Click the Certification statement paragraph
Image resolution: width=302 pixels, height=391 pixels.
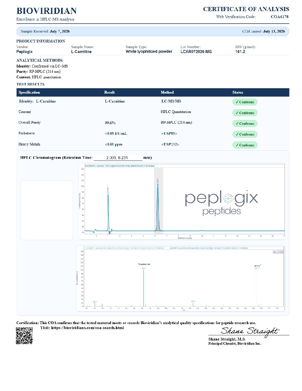point(136,323)
